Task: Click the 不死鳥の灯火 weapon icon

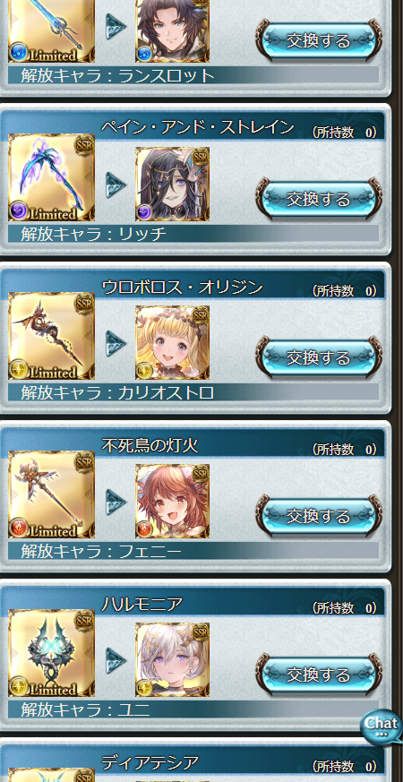Action: (51, 494)
